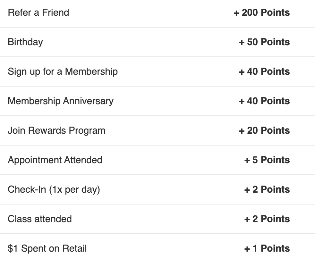315x259 pixels.
Task: Select the '+ 1 Points' value
Action: coord(267,248)
